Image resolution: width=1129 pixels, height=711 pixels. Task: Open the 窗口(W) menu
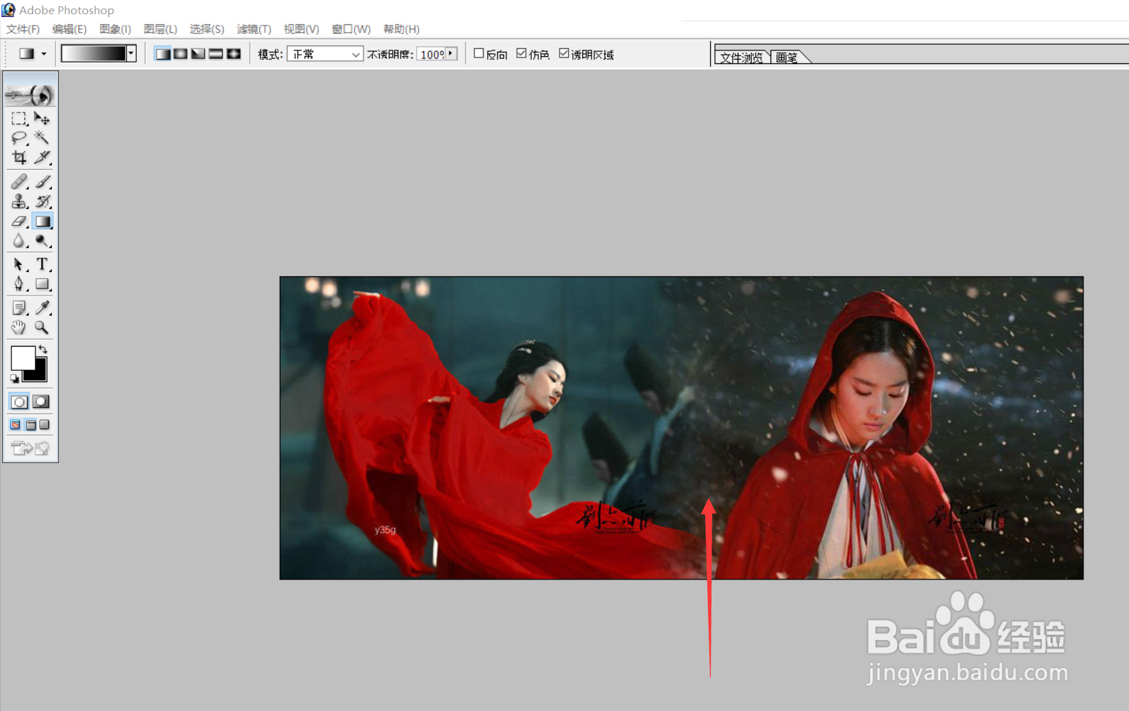[351, 29]
